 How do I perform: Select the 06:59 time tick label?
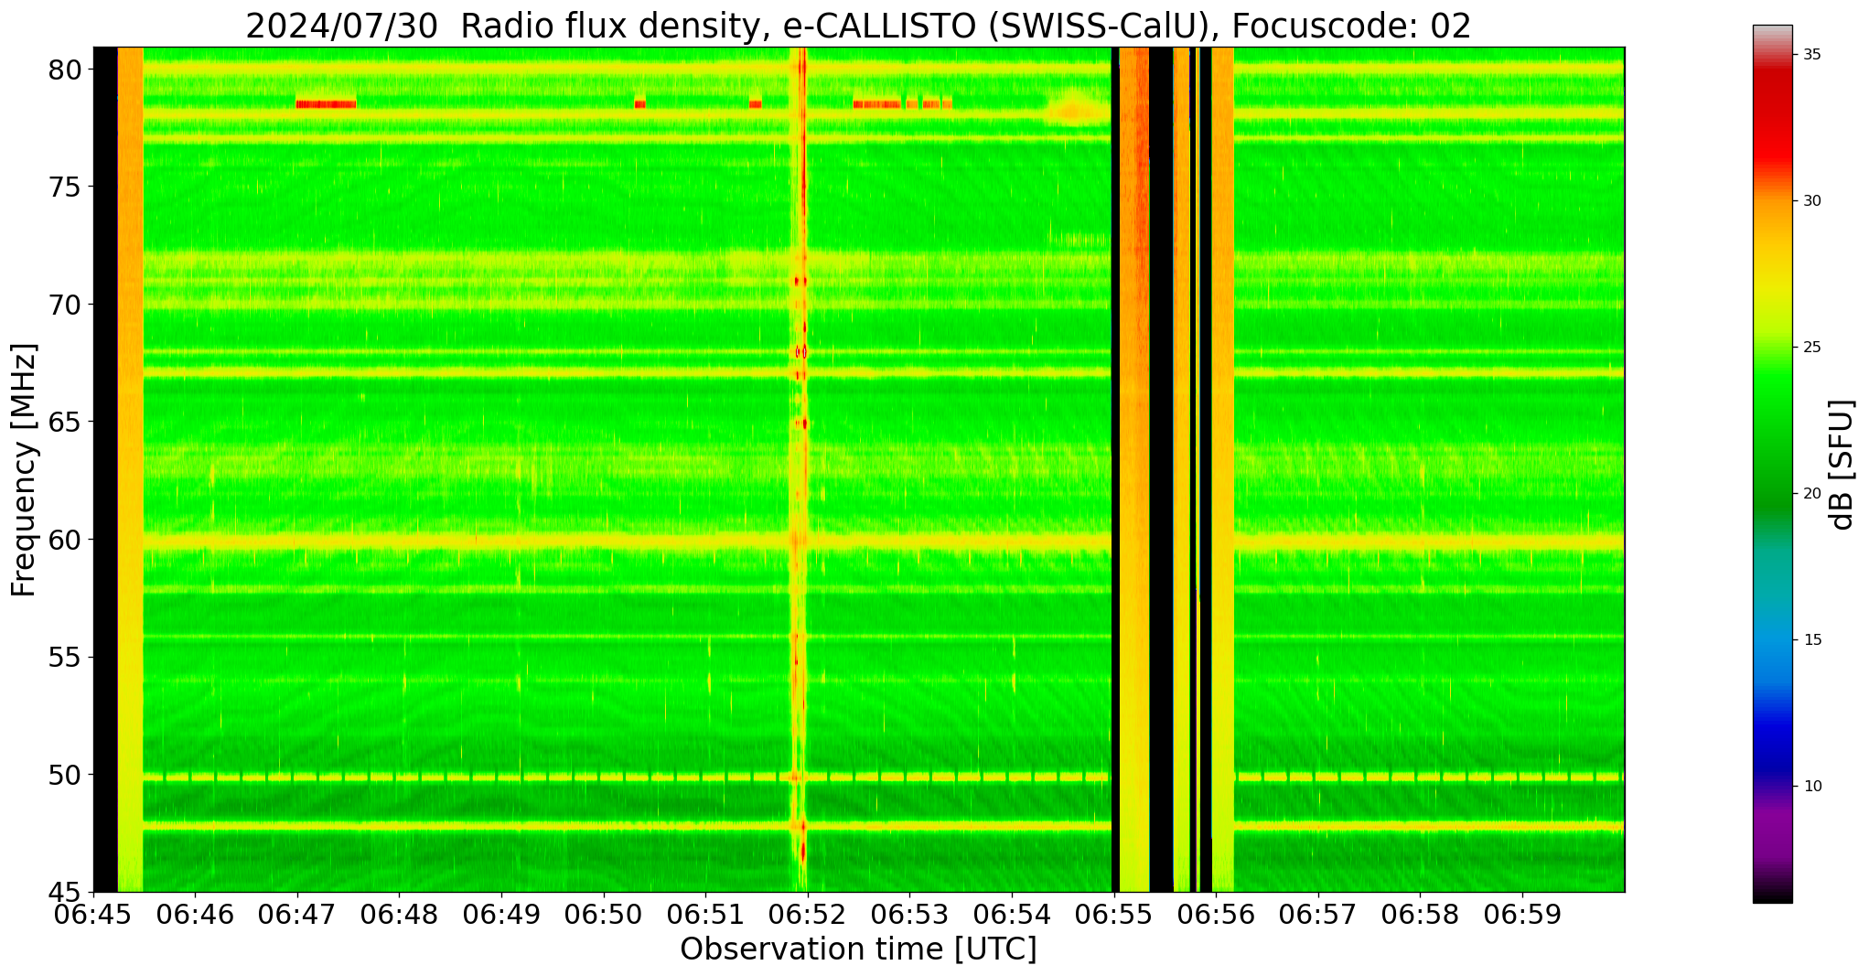tap(1522, 914)
